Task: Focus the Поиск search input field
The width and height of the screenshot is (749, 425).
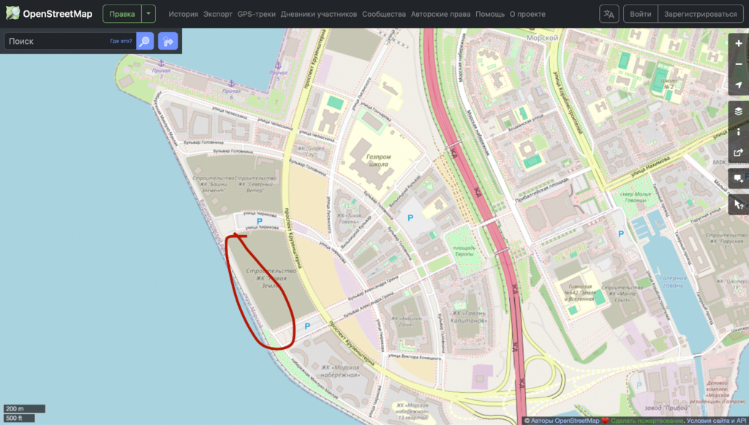Action: click(x=55, y=42)
